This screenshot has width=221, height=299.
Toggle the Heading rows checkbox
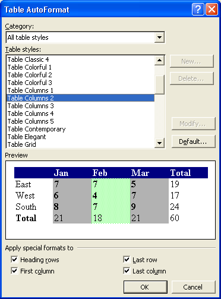pos(14,259)
